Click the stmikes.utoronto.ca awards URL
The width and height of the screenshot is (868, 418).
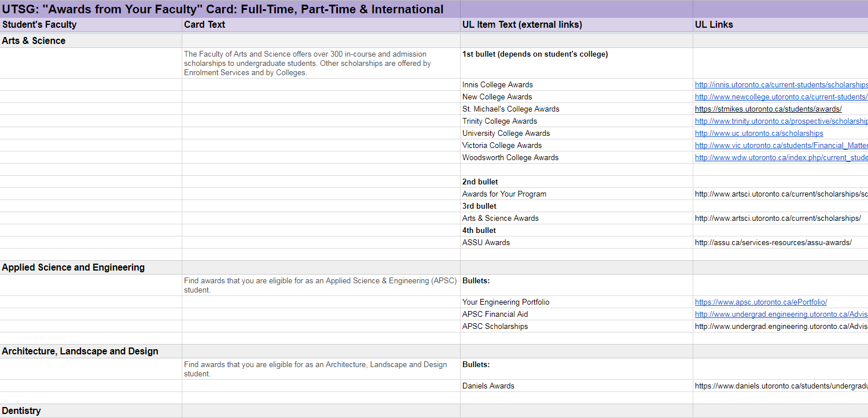tap(768, 109)
